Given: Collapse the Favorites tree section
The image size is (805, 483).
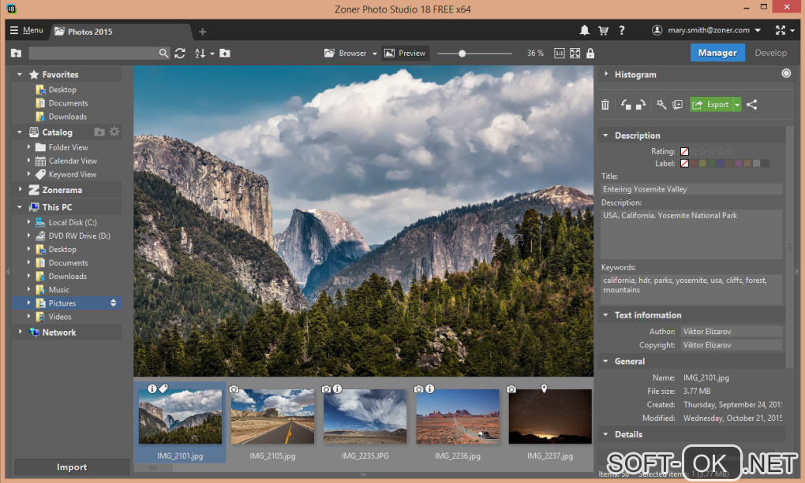Looking at the screenshot, I should coord(21,75).
